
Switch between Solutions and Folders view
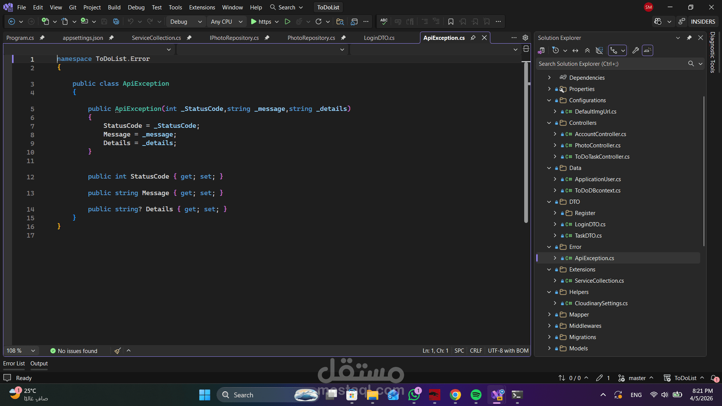point(541,50)
